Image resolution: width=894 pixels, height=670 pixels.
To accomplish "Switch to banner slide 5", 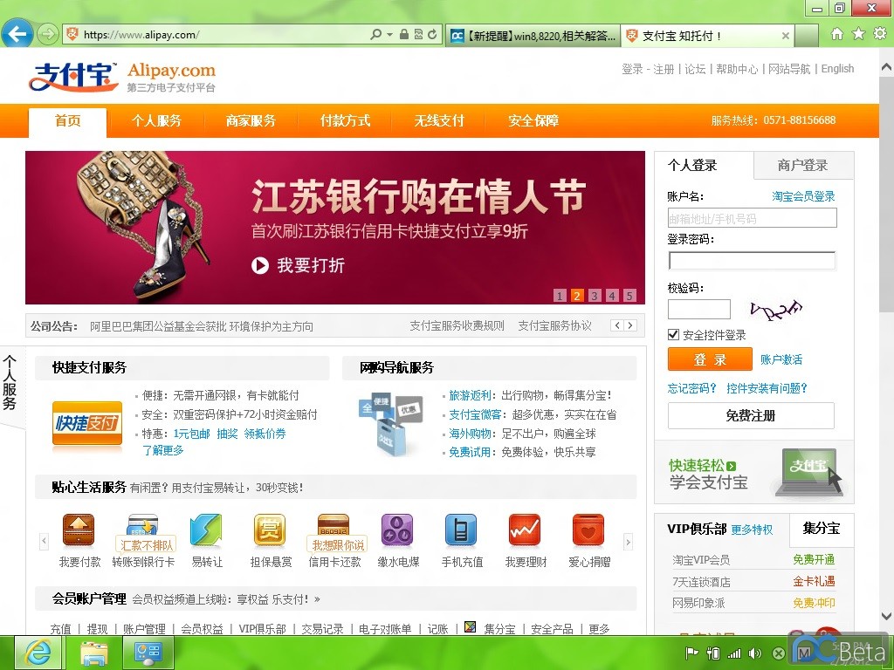I will click(629, 296).
